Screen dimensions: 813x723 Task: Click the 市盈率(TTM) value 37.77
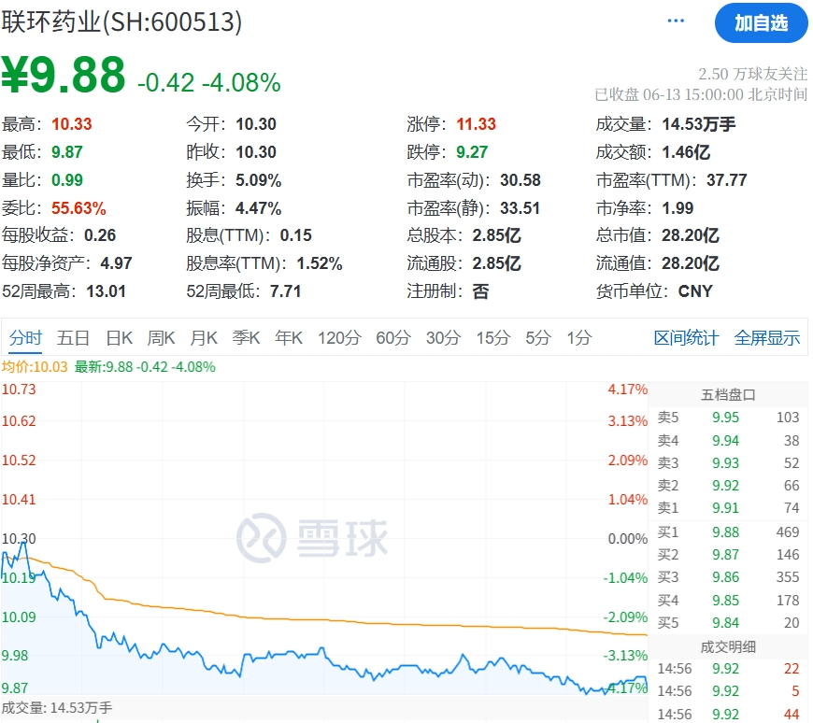coord(726,180)
